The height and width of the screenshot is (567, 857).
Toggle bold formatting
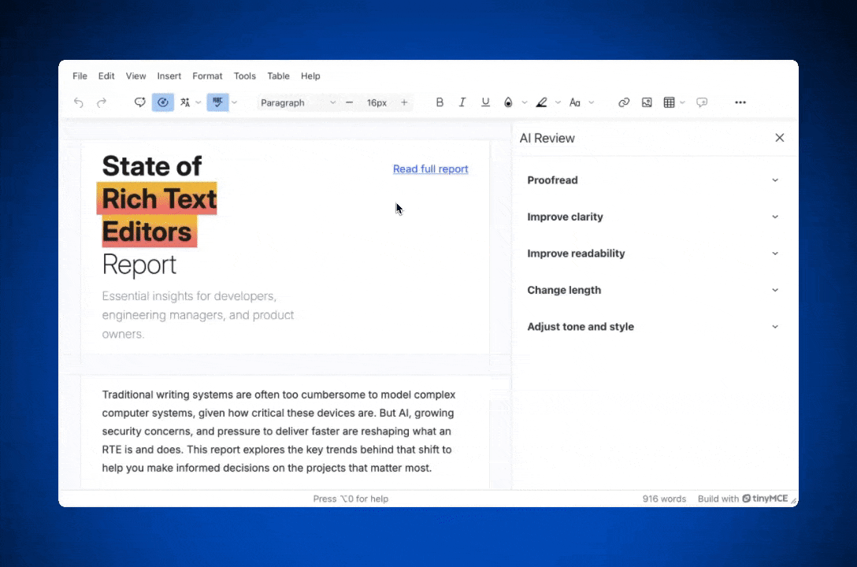[x=440, y=102]
